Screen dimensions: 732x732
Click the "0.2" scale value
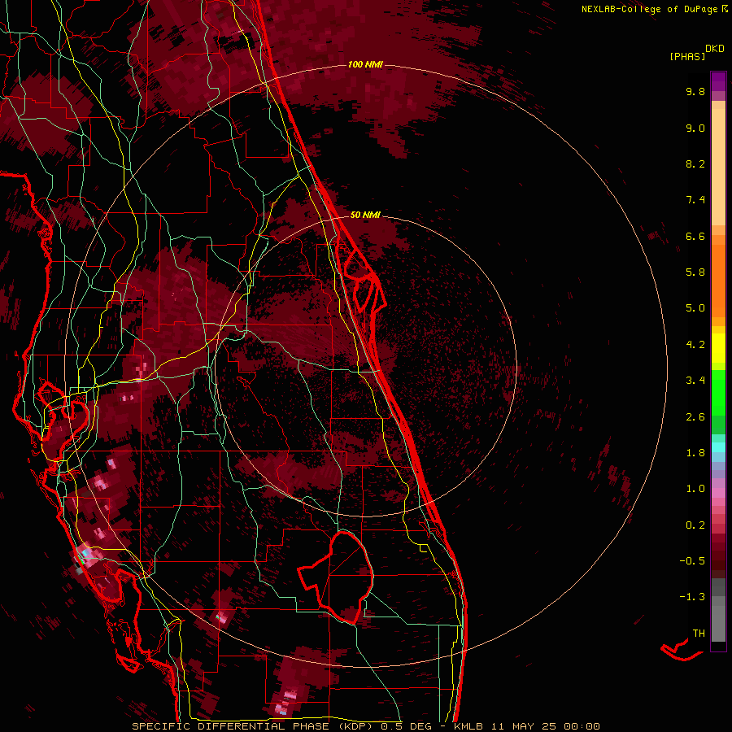tap(695, 525)
